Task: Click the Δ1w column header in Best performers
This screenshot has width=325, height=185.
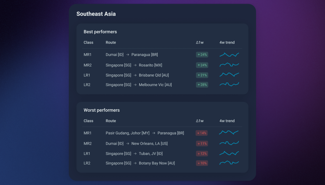Action: point(200,43)
